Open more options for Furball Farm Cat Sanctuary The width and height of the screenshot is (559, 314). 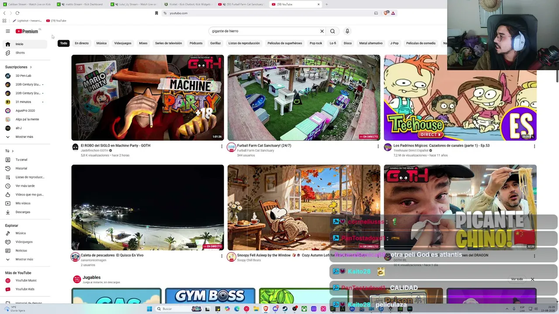pos(378,147)
